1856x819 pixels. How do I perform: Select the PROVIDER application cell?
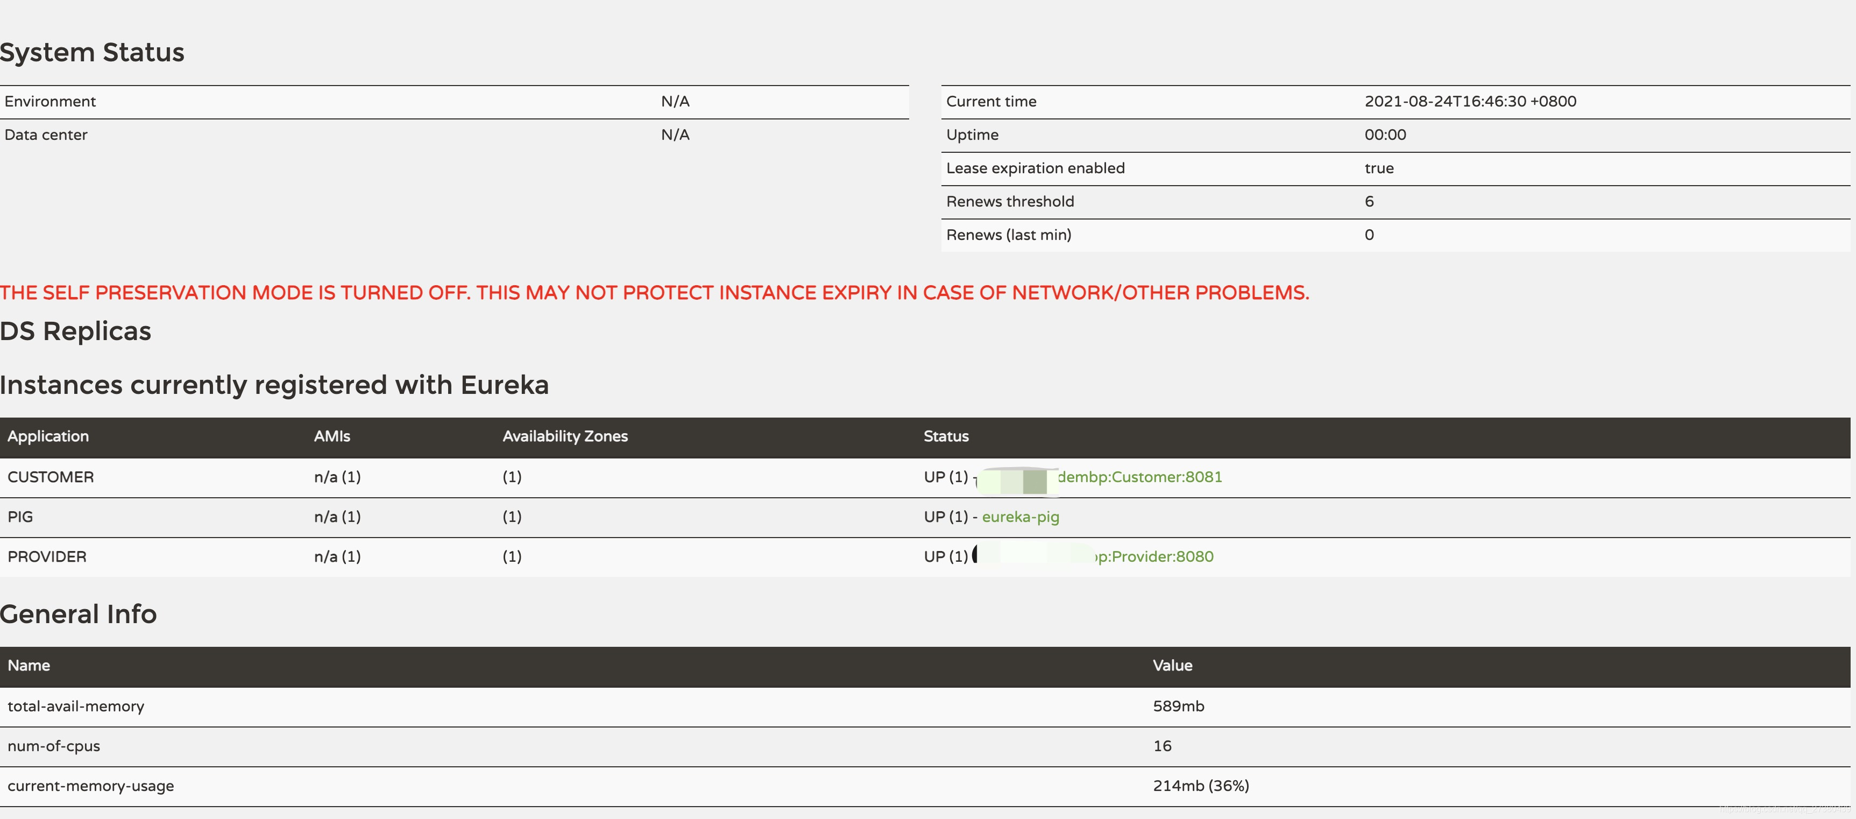click(x=47, y=556)
